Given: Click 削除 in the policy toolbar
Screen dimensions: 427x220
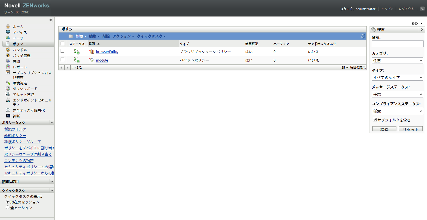Looking at the screenshot, I should tap(106, 36).
